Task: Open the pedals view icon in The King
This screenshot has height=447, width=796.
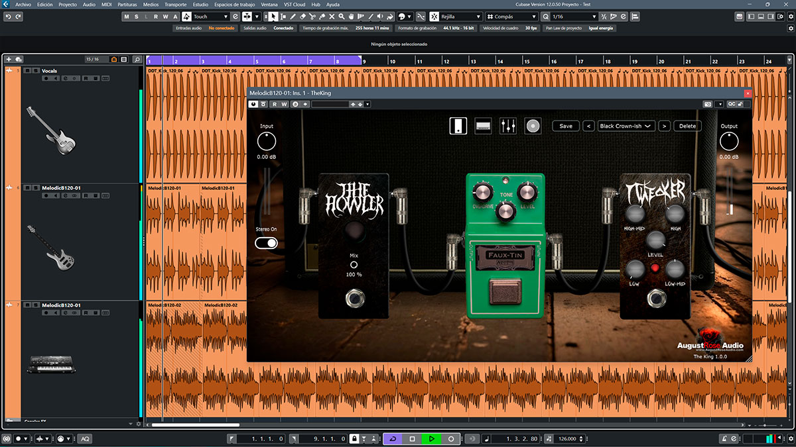Action: click(457, 125)
